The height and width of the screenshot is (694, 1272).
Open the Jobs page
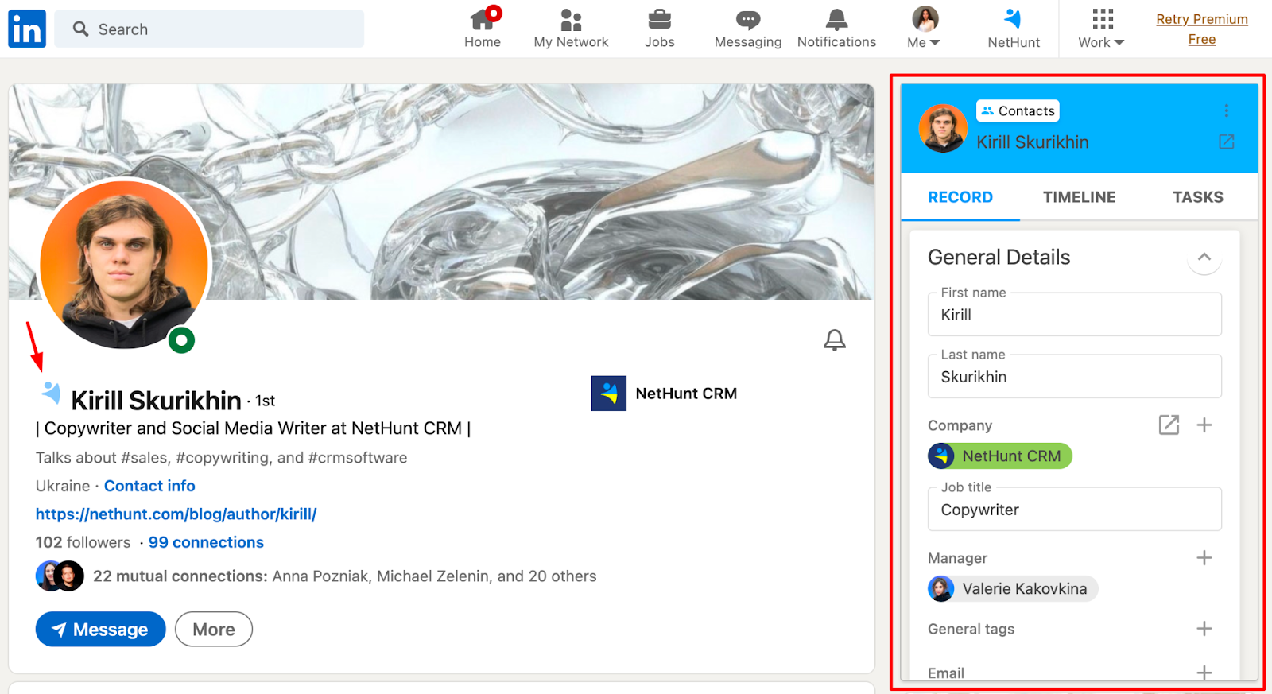pyautogui.click(x=659, y=29)
